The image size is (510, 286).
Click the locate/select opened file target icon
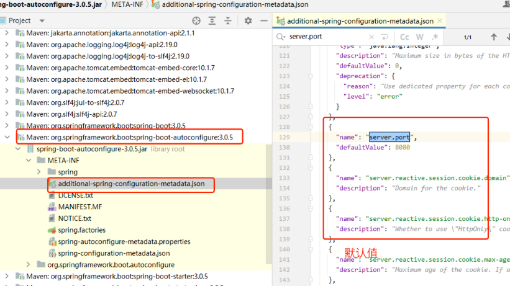[x=196, y=21]
